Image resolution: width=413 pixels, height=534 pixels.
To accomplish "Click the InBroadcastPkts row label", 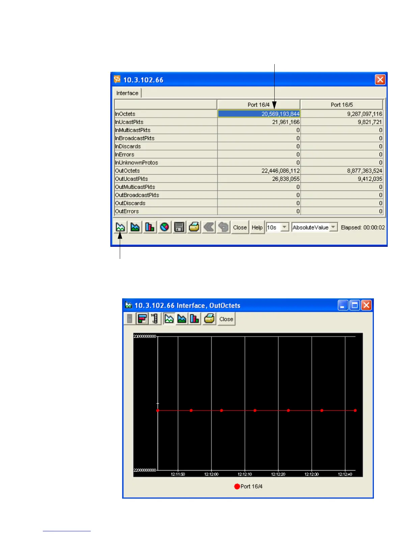I will pos(135,138).
